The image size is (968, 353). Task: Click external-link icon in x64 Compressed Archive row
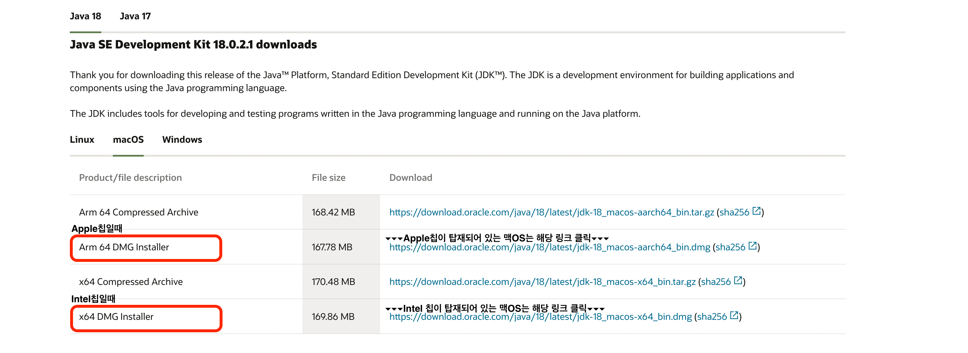[738, 281]
